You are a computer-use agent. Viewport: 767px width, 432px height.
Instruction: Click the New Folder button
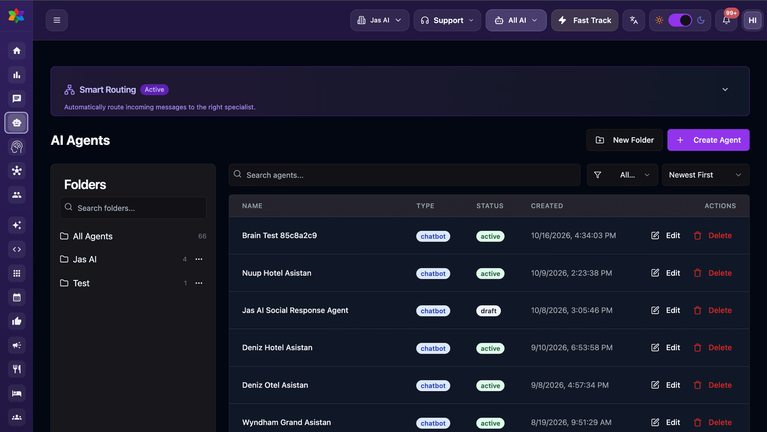coord(624,140)
